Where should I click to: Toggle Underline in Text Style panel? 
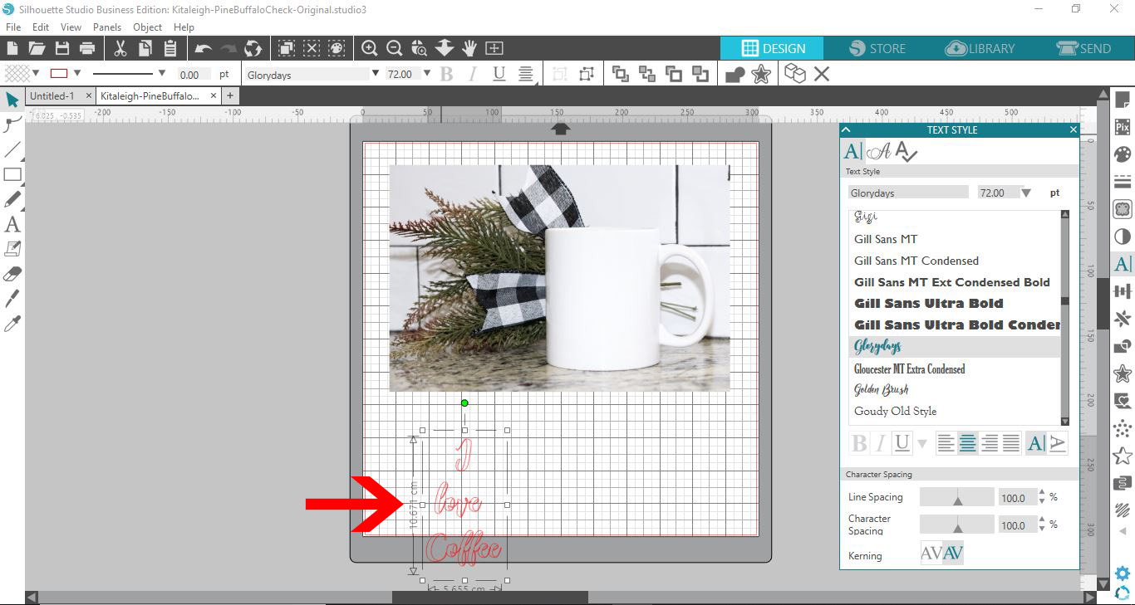click(x=902, y=443)
